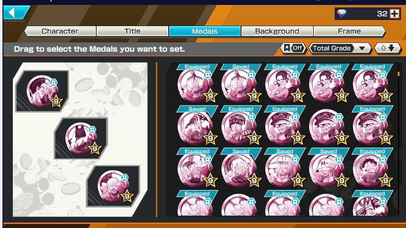Choose the top medal slot on left panel
Image resolution: width=406 pixels, height=228 pixels.
coord(42,91)
